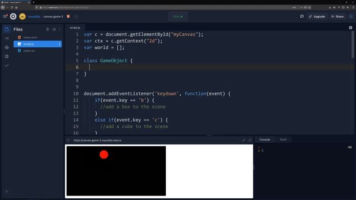Add a new file in Files
Screen dimensions: 356x200
[x=47, y=29]
